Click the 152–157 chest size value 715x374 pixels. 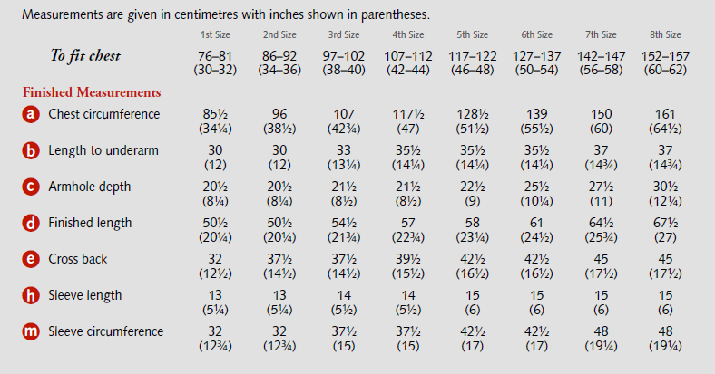click(665, 56)
